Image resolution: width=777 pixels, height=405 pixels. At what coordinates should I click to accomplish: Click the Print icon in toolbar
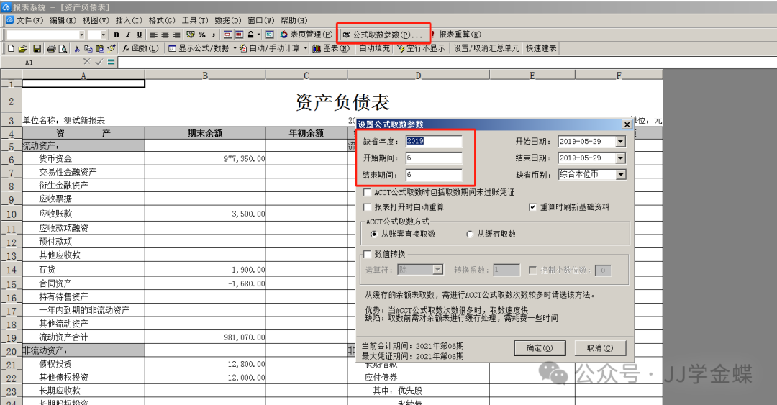click(51, 48)
